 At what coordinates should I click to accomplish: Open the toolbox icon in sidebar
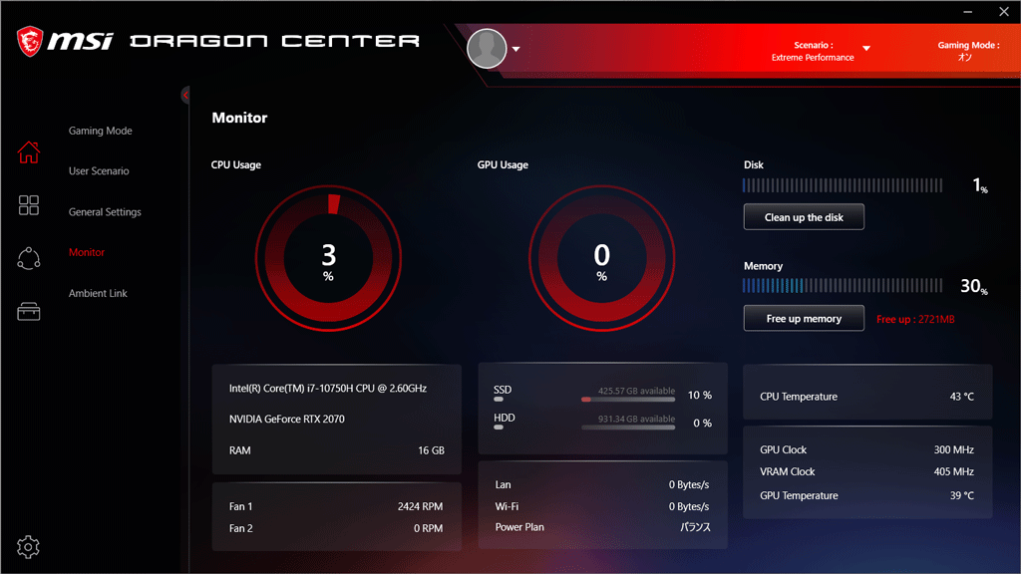(29, 311)
